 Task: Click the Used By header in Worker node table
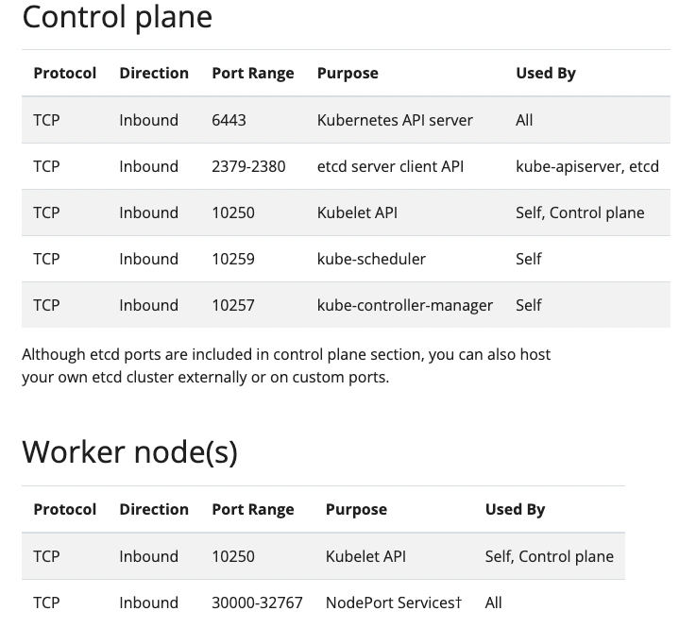(515, 509)
